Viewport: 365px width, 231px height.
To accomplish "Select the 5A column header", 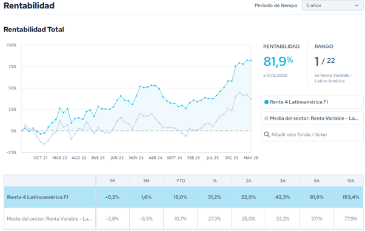I will (316, 181).
